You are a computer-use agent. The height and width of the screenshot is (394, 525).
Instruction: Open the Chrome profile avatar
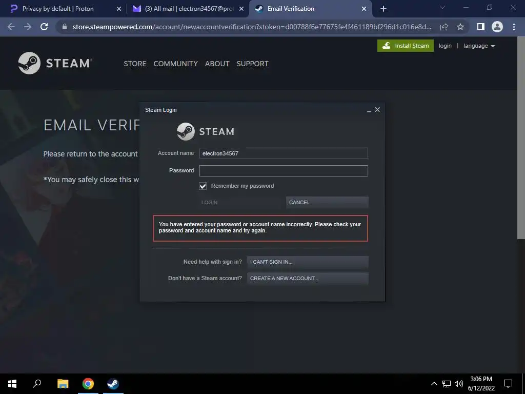(x=497, y=27)
